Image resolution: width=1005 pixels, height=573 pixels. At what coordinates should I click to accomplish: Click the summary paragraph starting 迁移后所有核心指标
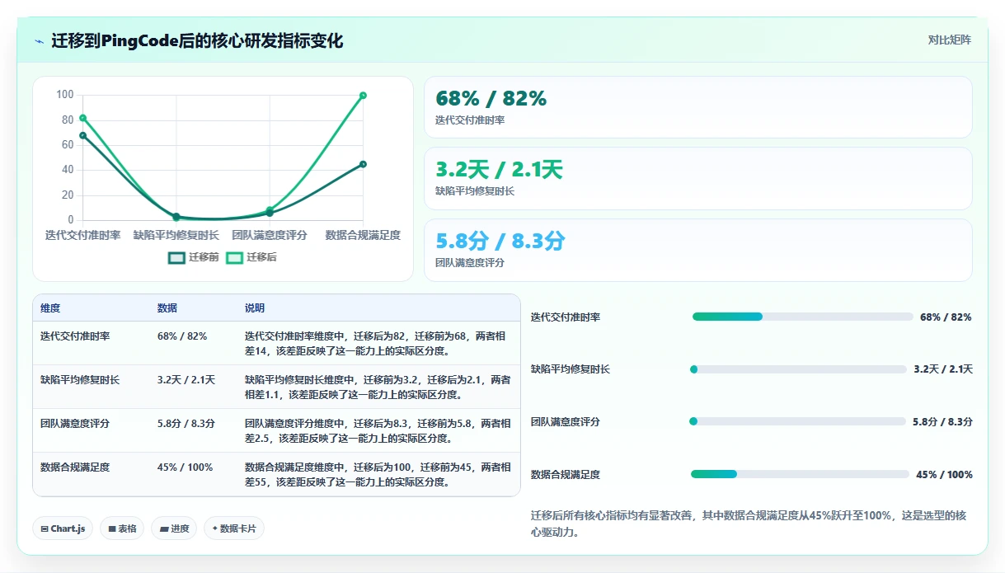[748, 524]
